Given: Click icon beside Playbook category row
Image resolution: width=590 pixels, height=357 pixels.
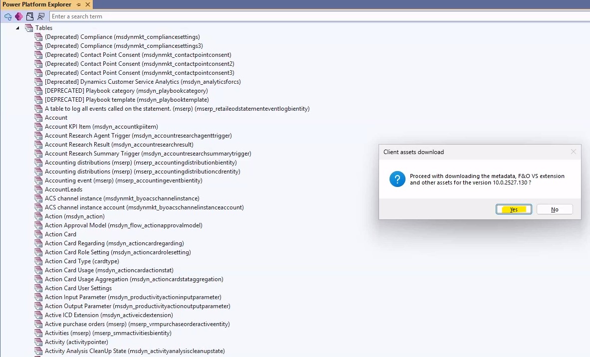Looking at the screenshot, I should pos(38,91).
